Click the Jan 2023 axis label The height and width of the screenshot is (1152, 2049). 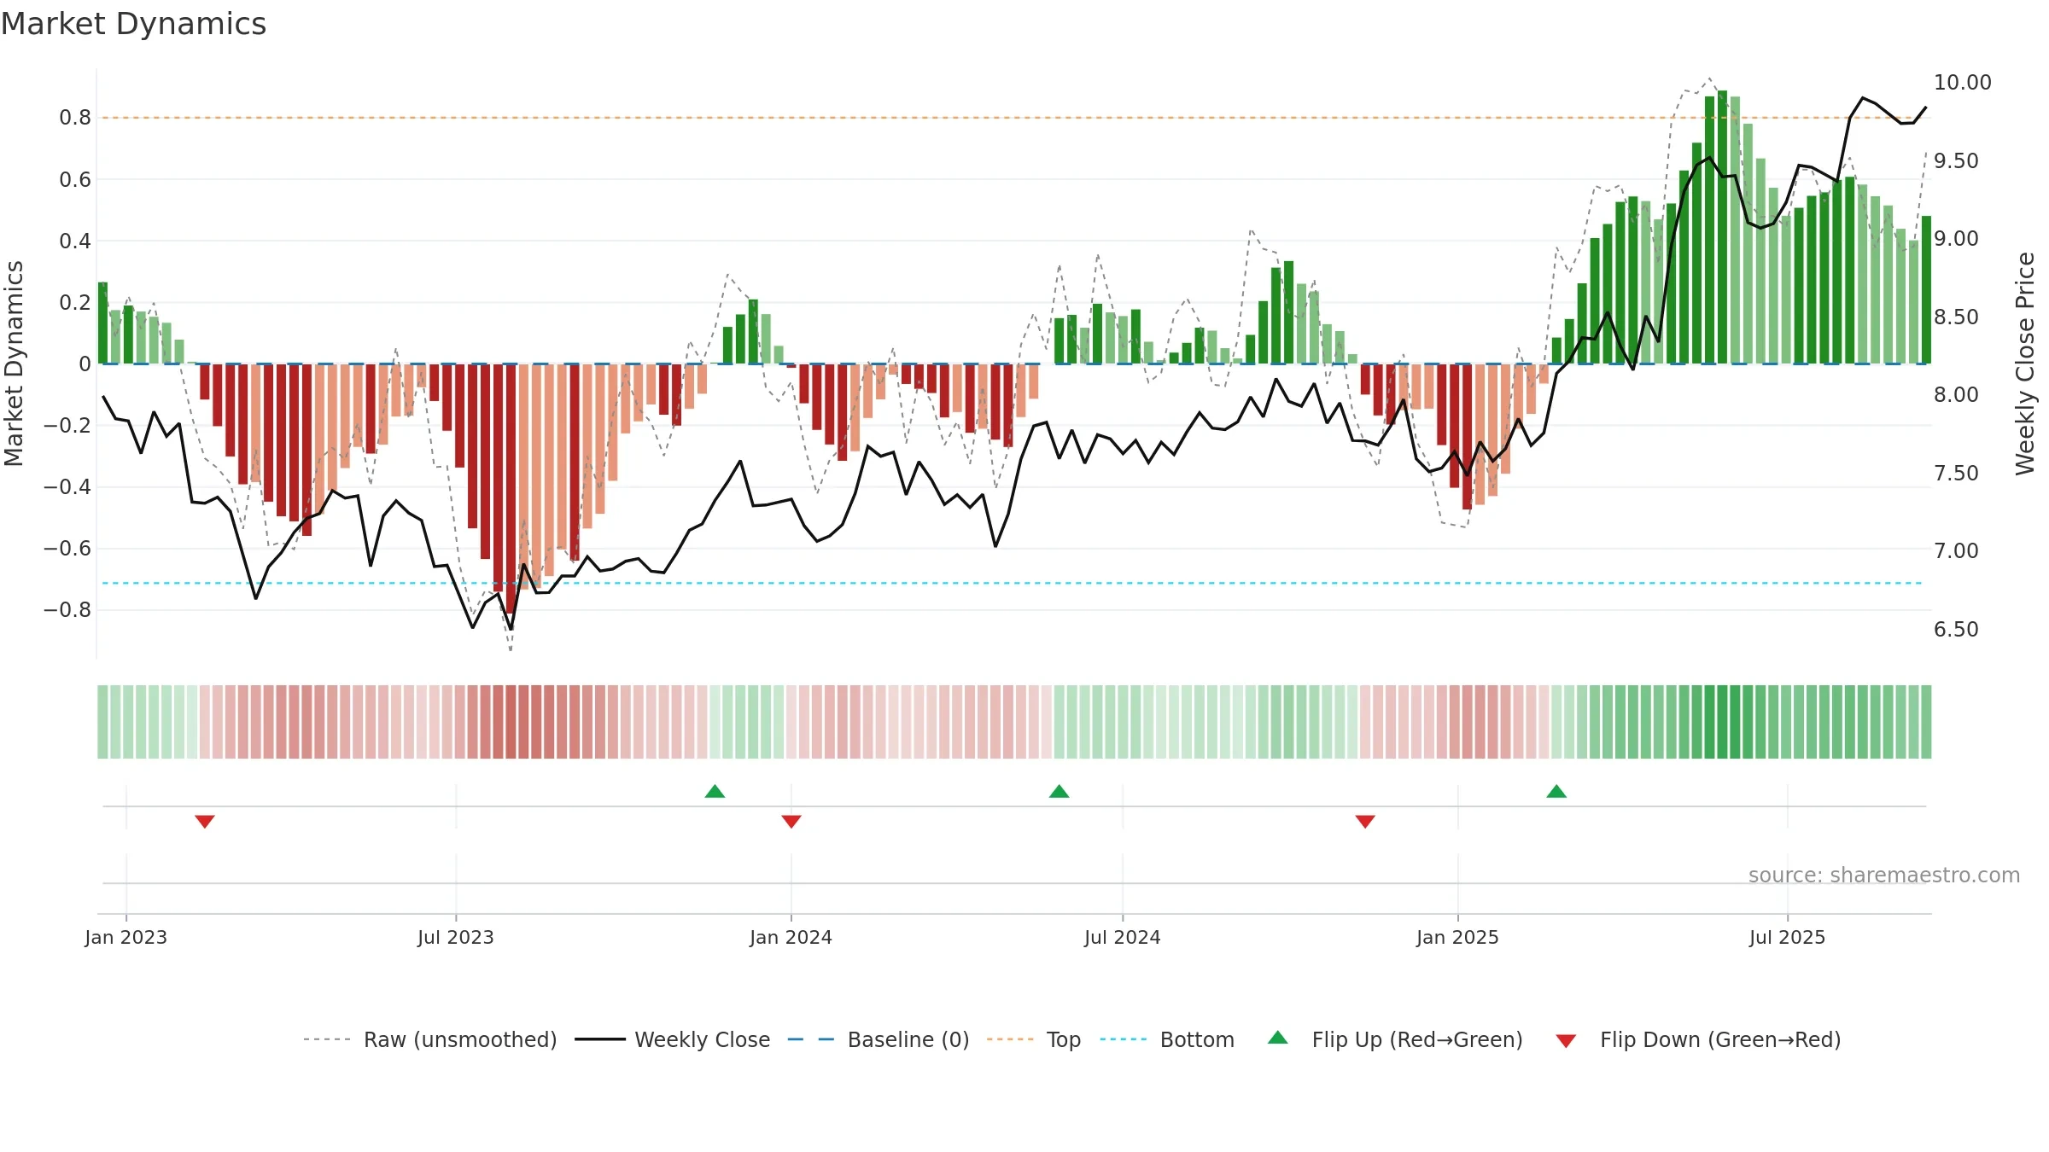(x=126, y=937)
